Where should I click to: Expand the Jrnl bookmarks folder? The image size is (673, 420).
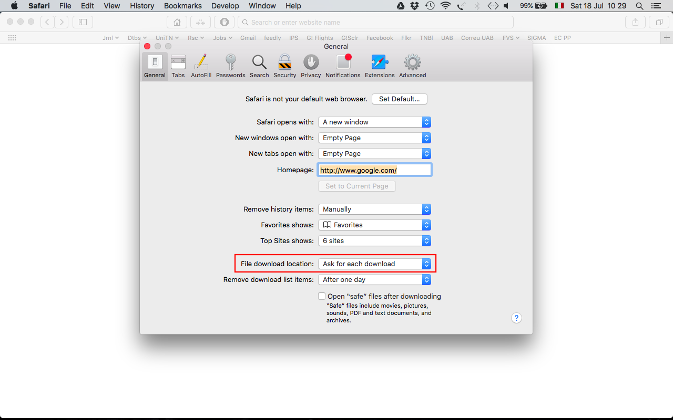pyautogui.click(x=110, y=38)
